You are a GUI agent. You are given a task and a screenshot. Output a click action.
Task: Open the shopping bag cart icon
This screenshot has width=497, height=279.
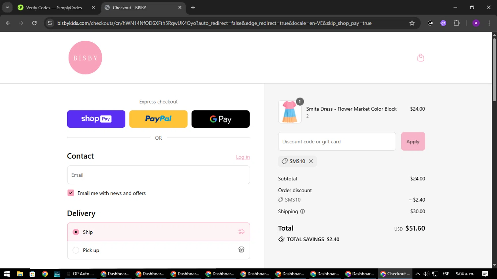[420, 58]
